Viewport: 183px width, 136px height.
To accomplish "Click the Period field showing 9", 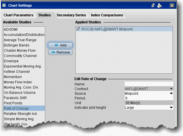I will coord(149,98).
